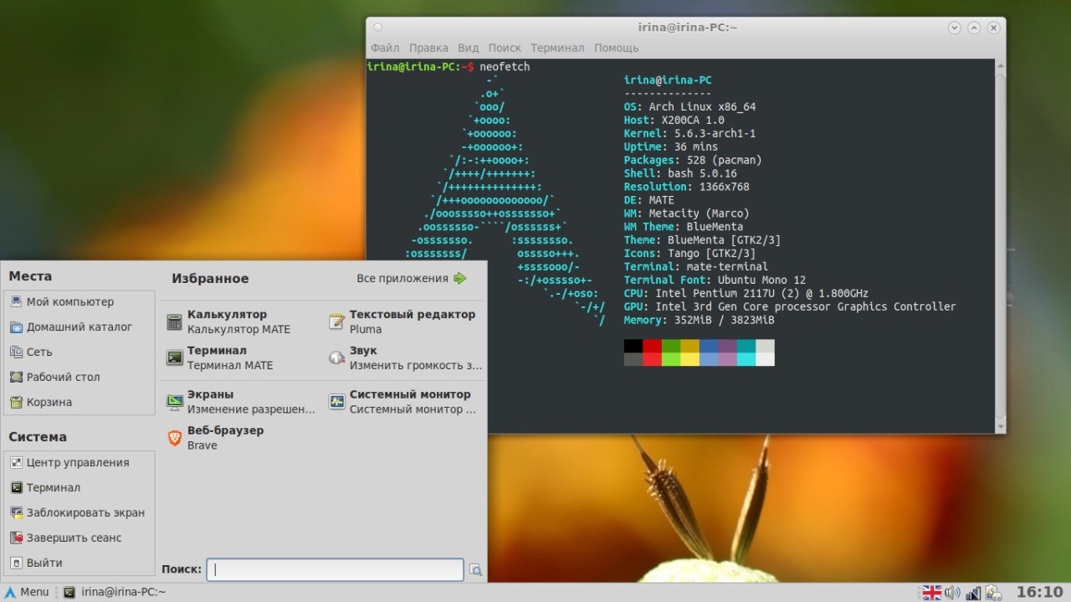Click the 'Memory: 352MiB / 3823MiB' line
Image resolution: width=1071 pixels, height=602 pixels.
[699, 320]
